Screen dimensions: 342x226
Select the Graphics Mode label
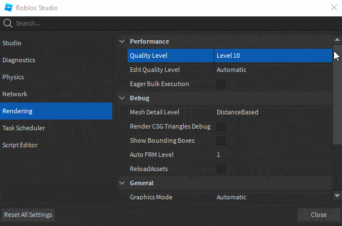point(151,197)
